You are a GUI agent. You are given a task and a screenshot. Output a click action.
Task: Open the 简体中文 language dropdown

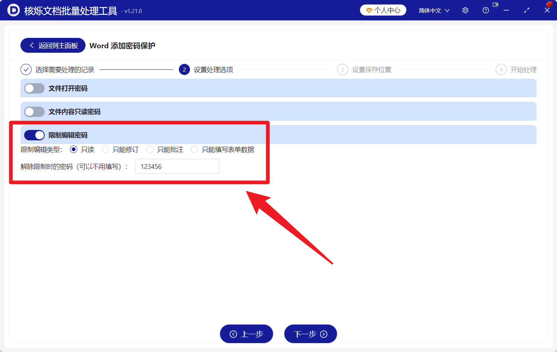click(434, 10)
